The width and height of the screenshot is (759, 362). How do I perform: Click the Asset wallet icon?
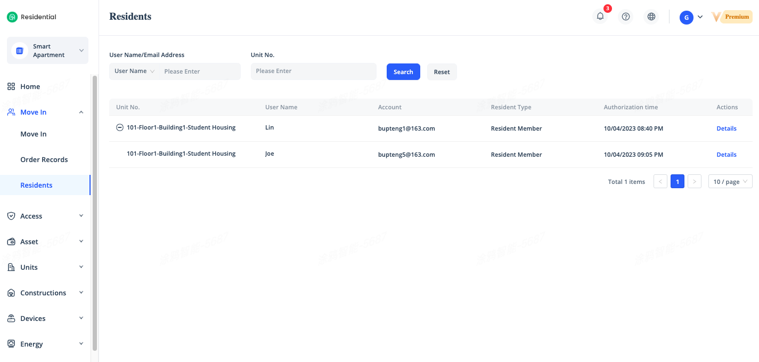pos(11,242)
